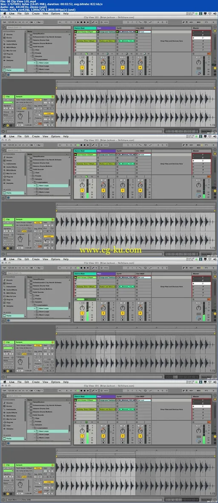The width and height of the screenshot is (218, 503).
Task: Launch scene 4 on Master in fourth frame
Action: 193,409
